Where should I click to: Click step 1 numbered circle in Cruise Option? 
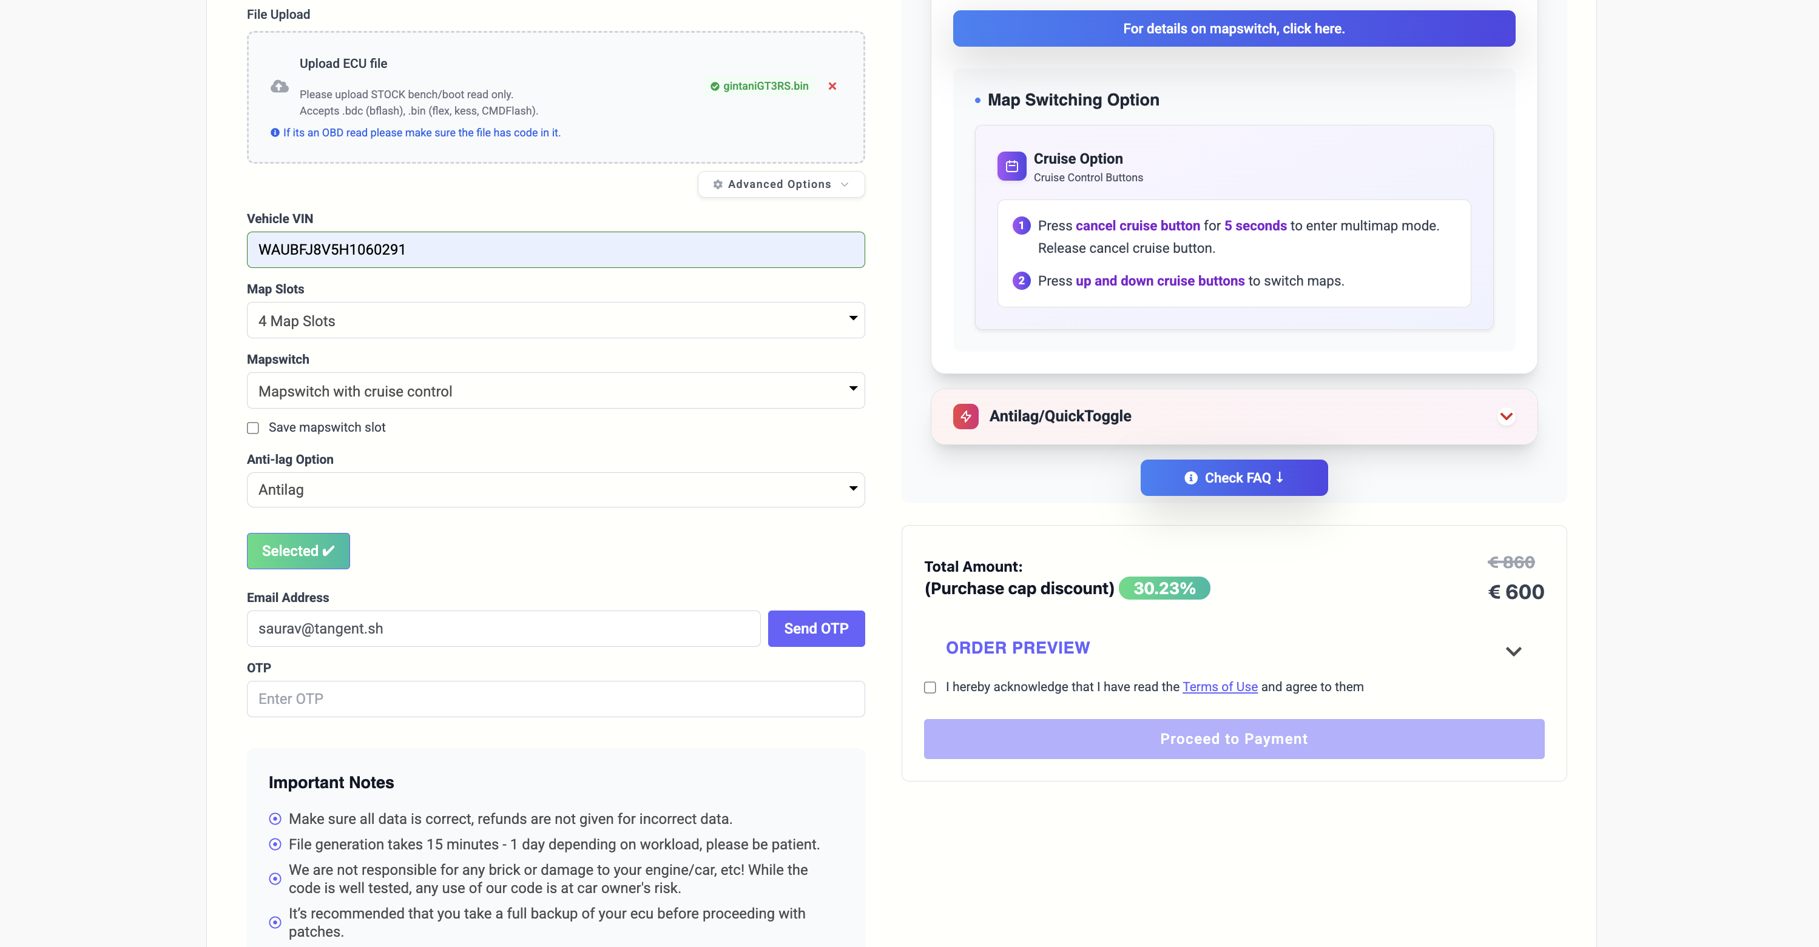(x=1021, y=226)
